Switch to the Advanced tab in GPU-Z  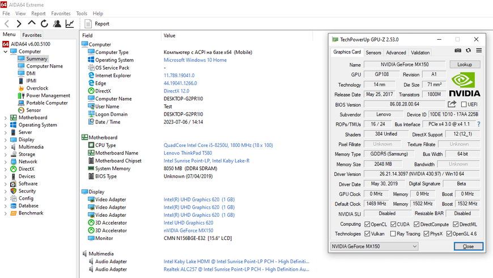point(396,53)
